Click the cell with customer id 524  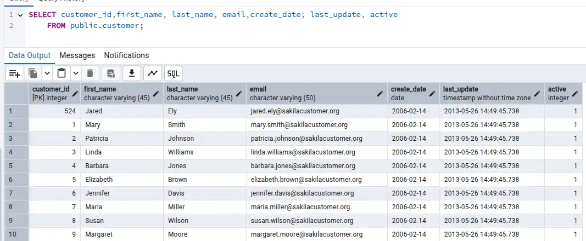[x=54, y=111]
